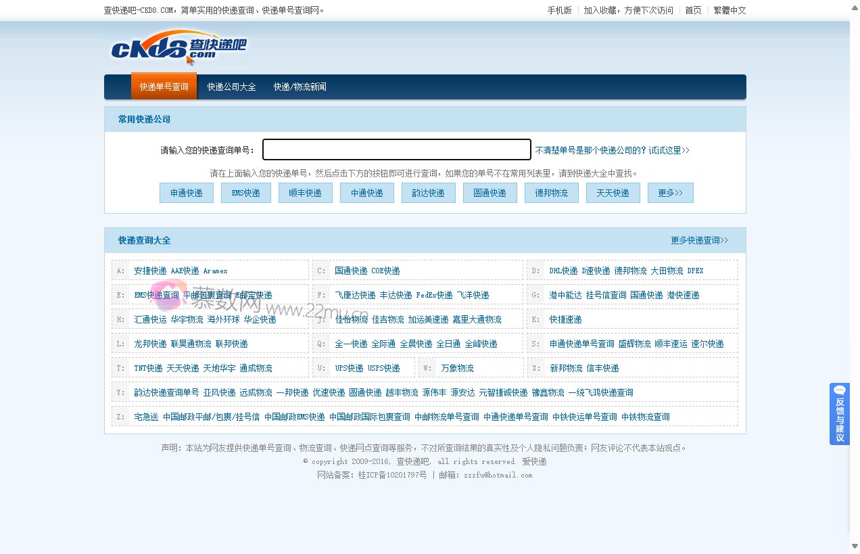
Task: Open the DHL快递 link
Action: (563, 271)
